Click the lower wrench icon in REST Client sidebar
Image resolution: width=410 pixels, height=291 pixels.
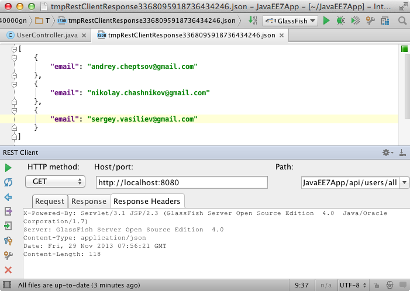8,255
